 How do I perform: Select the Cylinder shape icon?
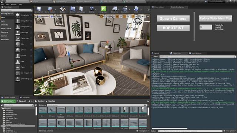(18, 56)
